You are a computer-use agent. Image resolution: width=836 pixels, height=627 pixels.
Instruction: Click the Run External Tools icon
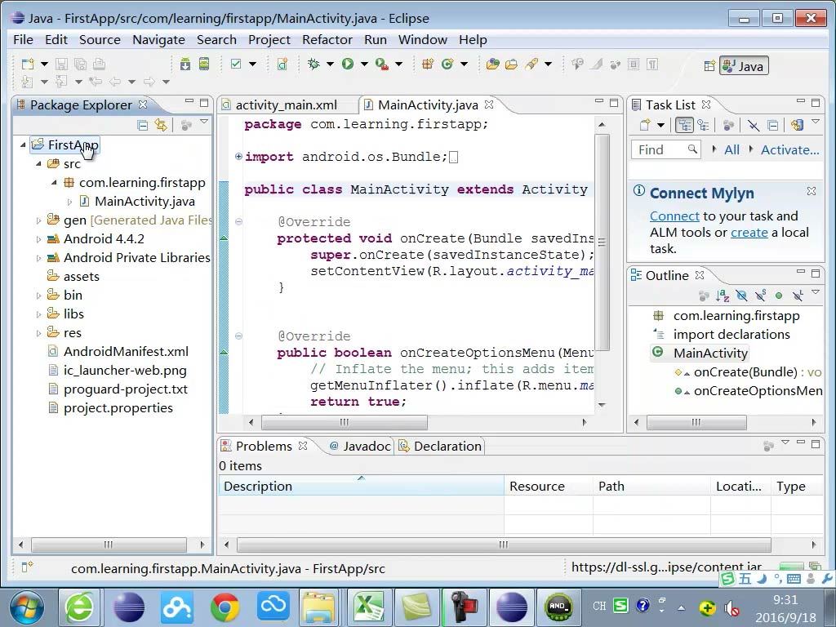click(x=382, y=64)
